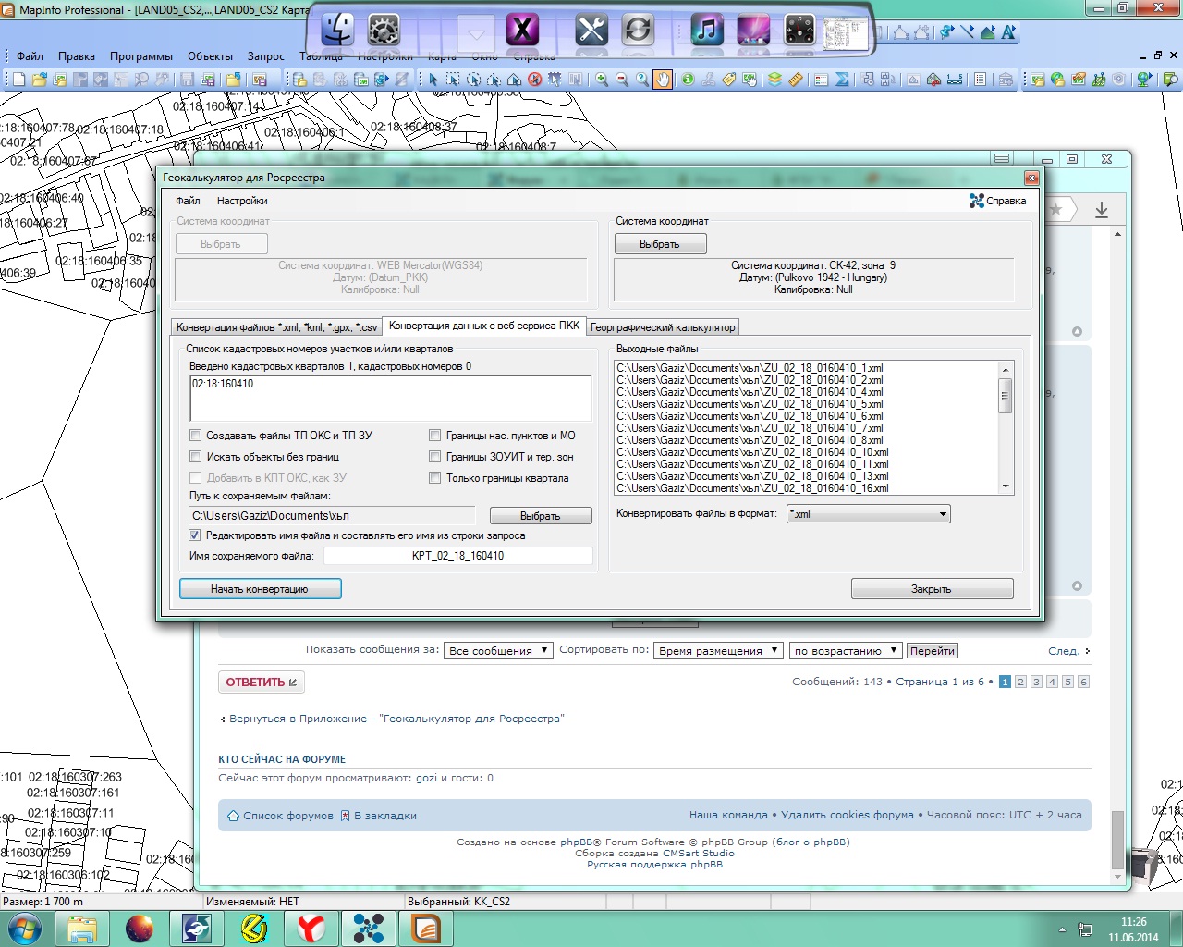Open the Настройки menu in Геокалькулятор
Viewport: 1183px width, 947px height.
(x=242, y=201)
